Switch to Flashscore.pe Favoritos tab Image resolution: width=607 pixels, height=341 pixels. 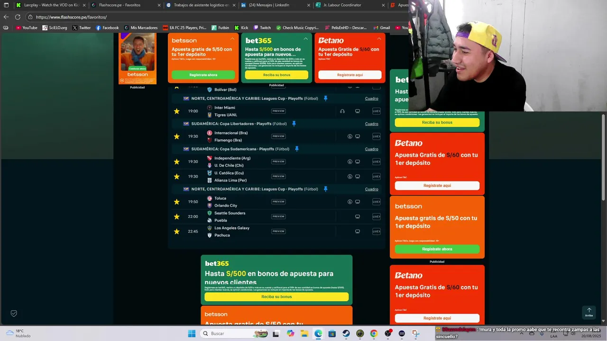pyautogui.click(x=126, y=5)
